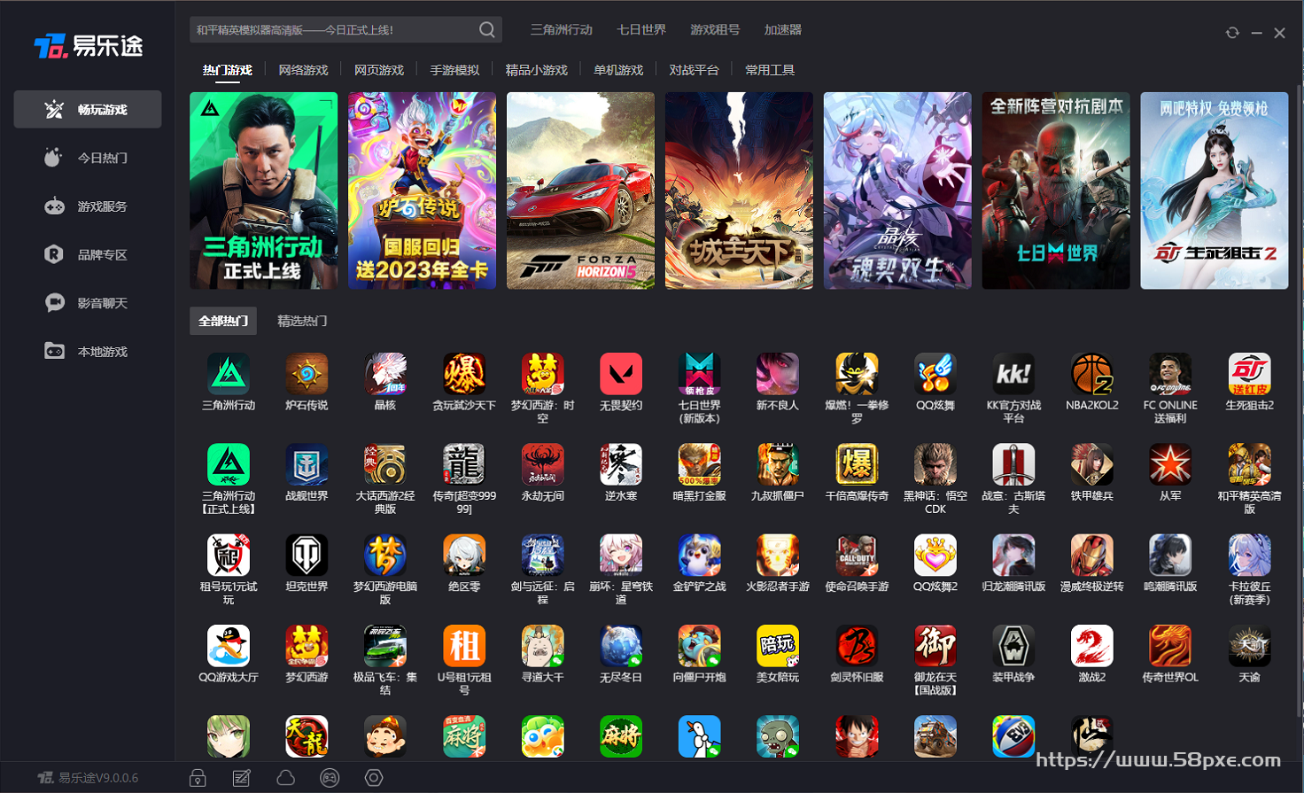This screenshot has height=793, width=1304.
Task: Go to 品牌专区 in the sidebar
Action: click(88, 254)
